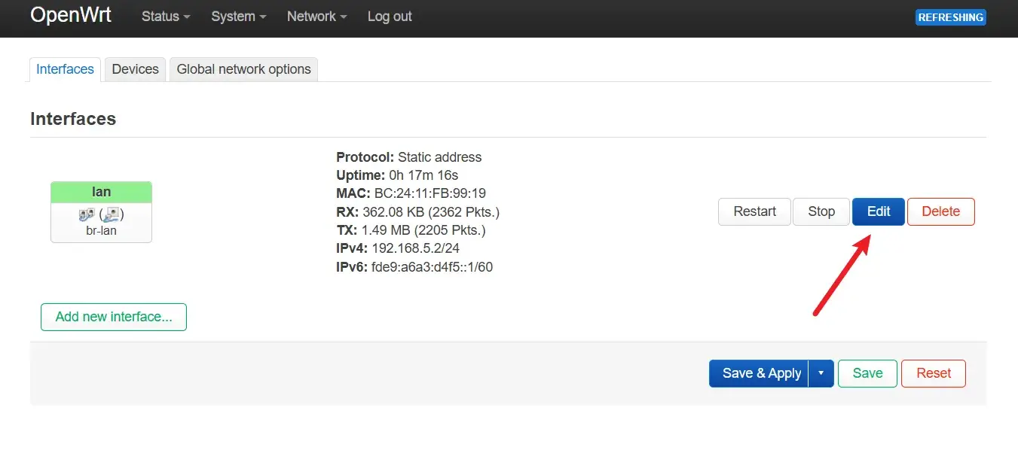Expand the System menu

tap(239, 17)
